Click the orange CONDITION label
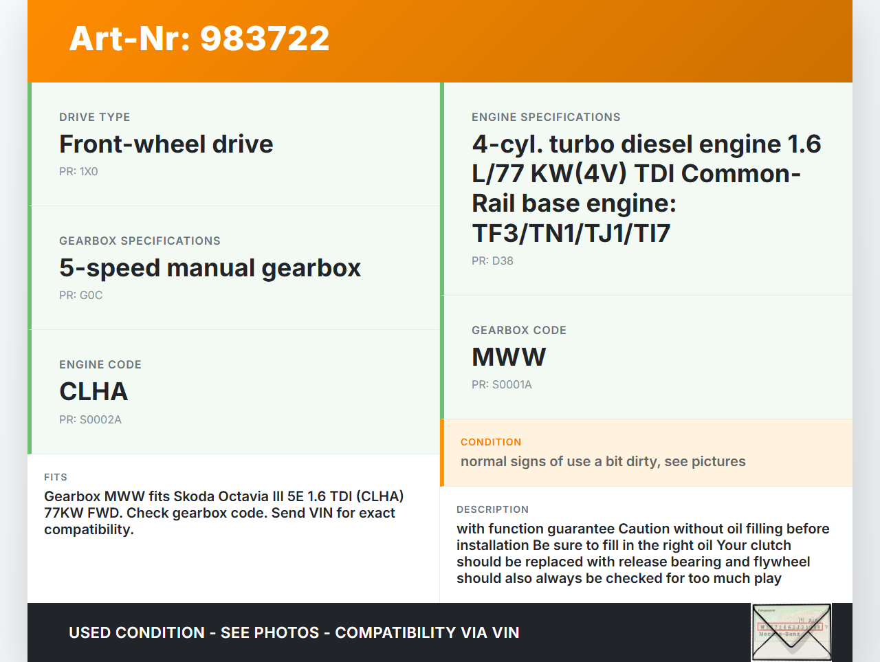 pos(491,442)
